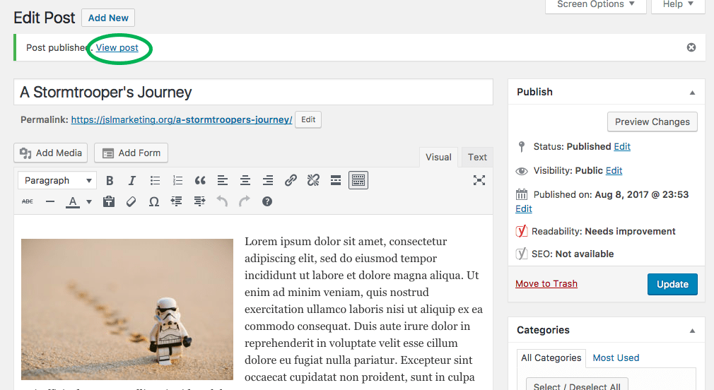The width and height of the screenshot is (714, 390).
Task: Open the post permalink URL
Action: tap(181, 119)
